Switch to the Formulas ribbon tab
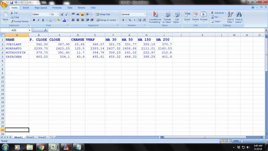The width and height of the screenshot is (268, 151). tap(57, 7)
